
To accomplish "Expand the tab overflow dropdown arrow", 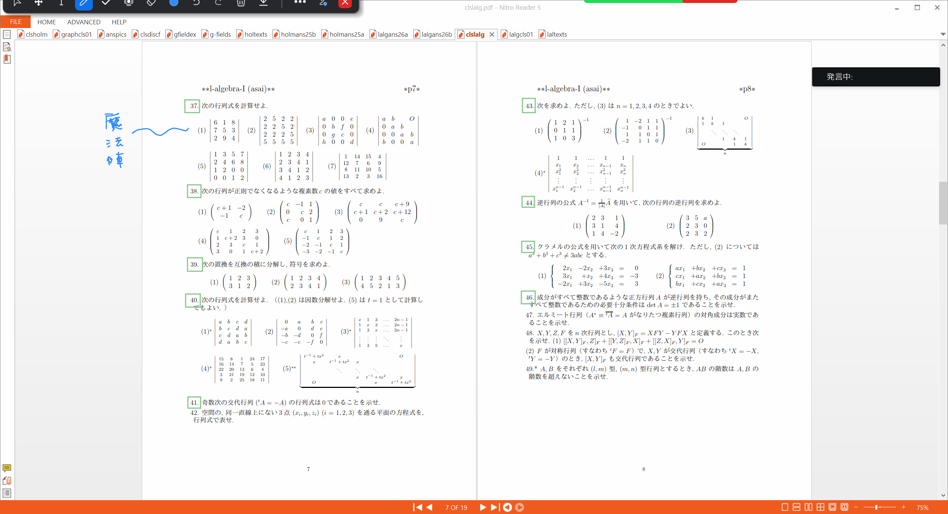I will pos(943,34).
